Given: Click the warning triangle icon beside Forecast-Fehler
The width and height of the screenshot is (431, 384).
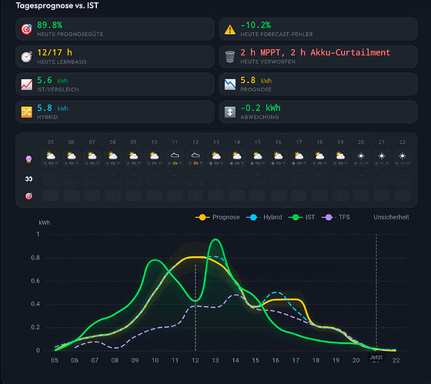Looking at the screenshot, I should click(230, 29).
